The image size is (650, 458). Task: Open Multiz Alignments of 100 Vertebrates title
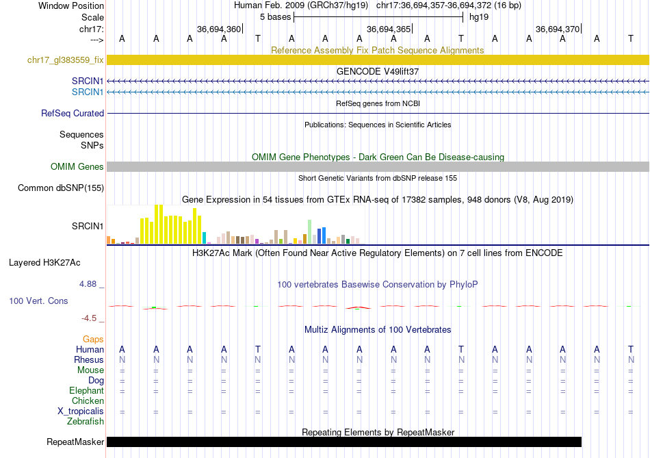pyautogui.click(x=378, y=330)
